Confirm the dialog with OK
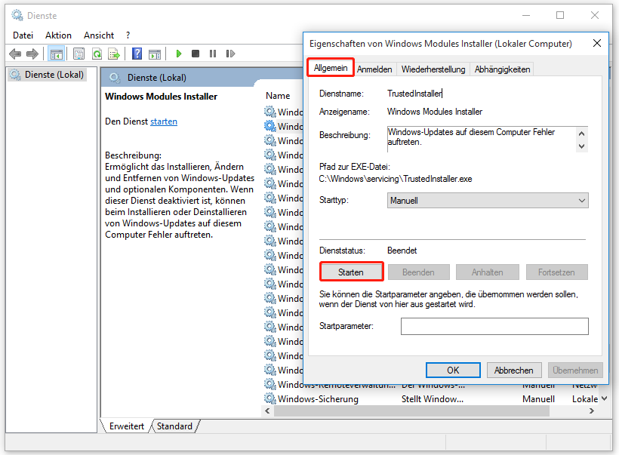619x455 pixels. [453, 370]
